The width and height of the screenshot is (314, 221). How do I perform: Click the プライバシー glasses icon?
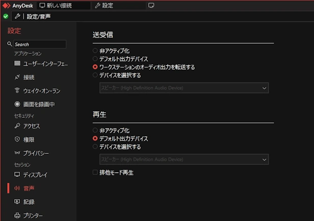17,153
